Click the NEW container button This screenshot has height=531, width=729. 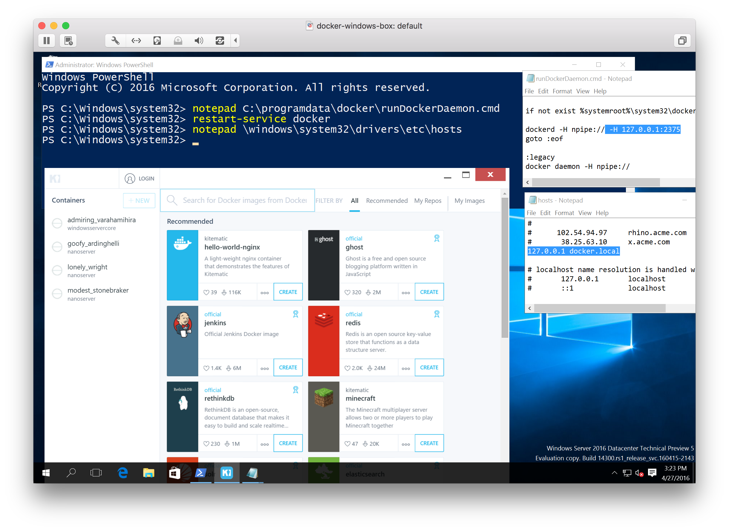click(x=139, y=200)
